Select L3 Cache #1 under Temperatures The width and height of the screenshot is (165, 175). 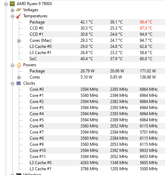click(41, 53)
